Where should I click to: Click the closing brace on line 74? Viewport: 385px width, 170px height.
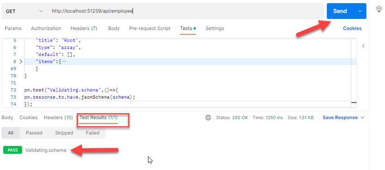point(29,104)
